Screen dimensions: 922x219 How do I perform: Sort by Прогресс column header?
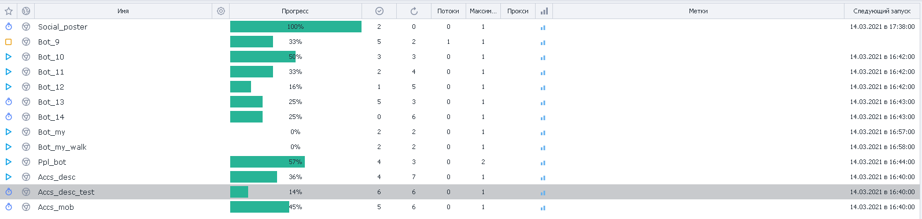click(x=295, y=11)
